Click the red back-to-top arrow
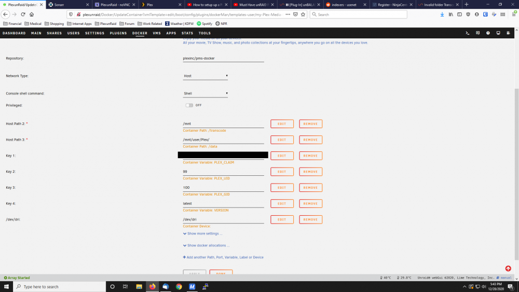The image size is (519, 292). [508, 269]
